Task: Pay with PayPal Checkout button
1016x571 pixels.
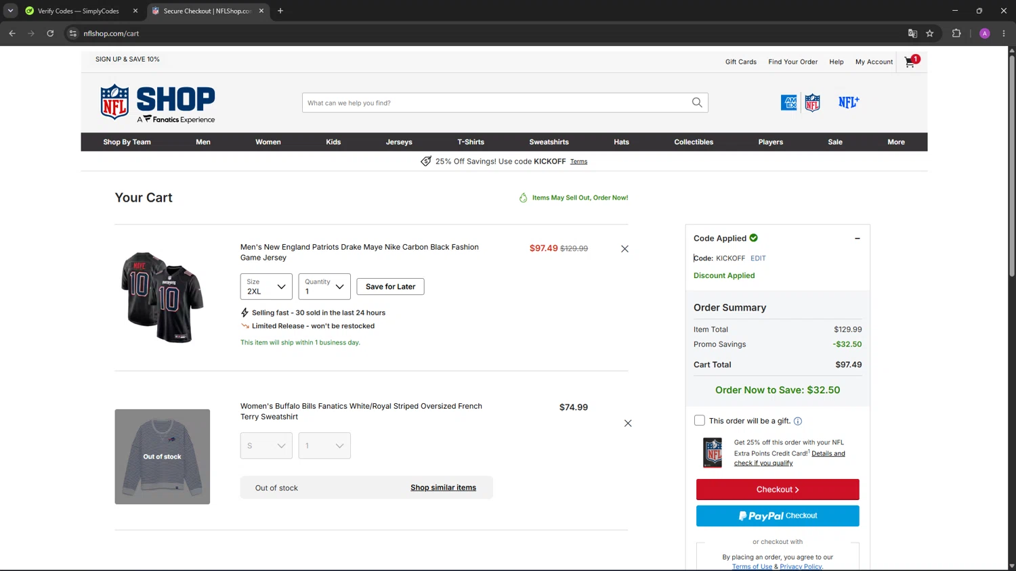Action: point(778,516)
